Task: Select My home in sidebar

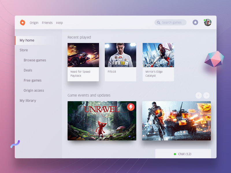Action: pos(38,40)
